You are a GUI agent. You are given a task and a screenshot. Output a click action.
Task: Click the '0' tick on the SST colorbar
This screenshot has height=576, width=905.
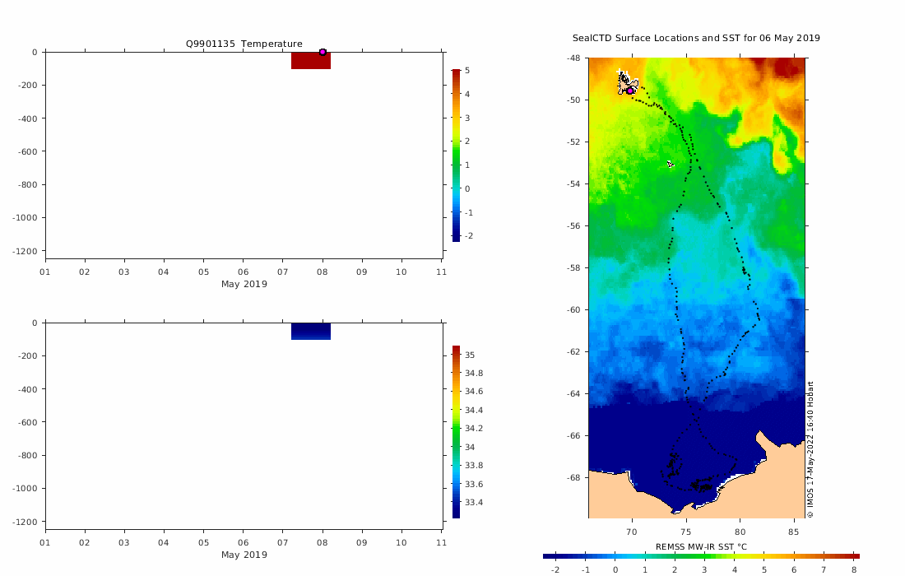click(615, 570)
